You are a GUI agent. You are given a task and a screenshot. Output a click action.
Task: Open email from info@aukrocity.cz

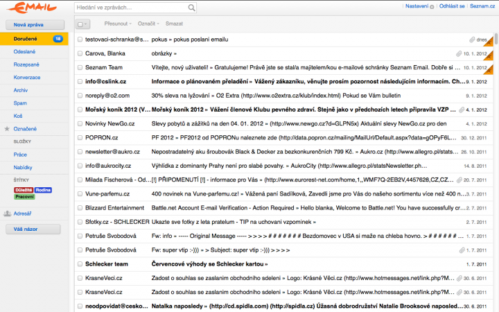click(283, 166)
